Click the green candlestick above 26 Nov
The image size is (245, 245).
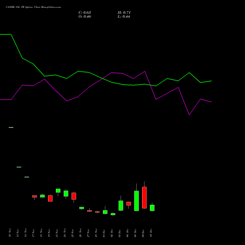(x=82, y=208)
